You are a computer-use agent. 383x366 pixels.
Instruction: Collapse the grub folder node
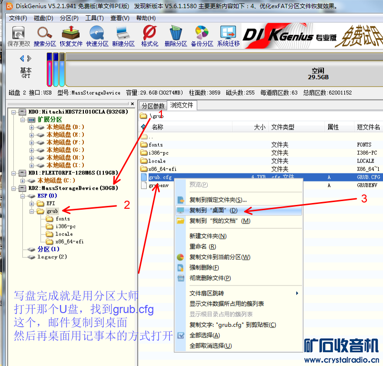(x=32, y=211)
